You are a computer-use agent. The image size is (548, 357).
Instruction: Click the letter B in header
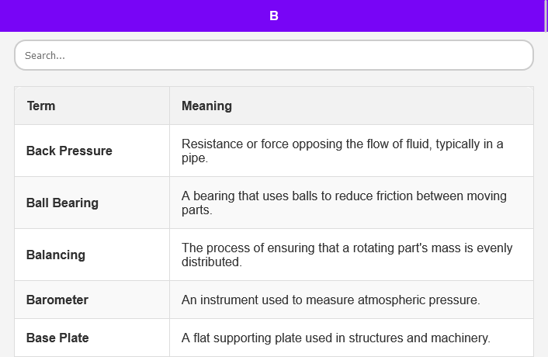click(x=274, y=16)
